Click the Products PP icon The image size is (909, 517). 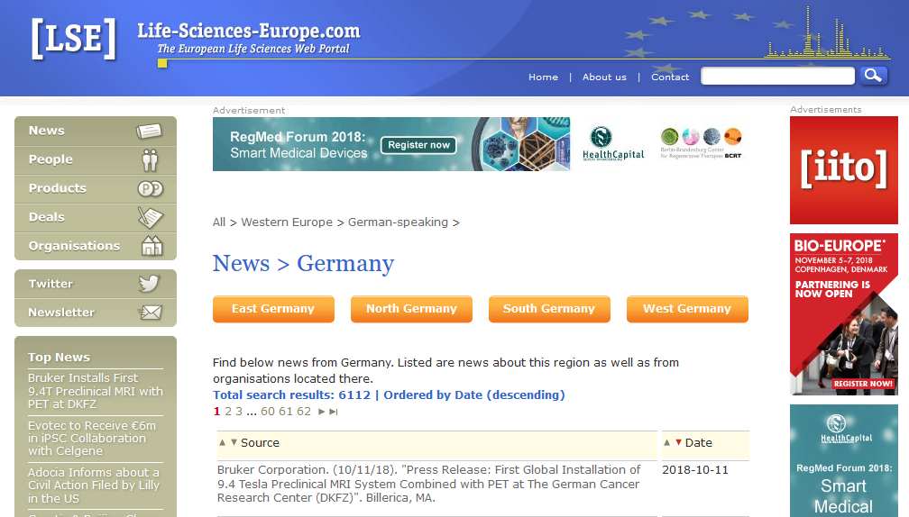150,189
